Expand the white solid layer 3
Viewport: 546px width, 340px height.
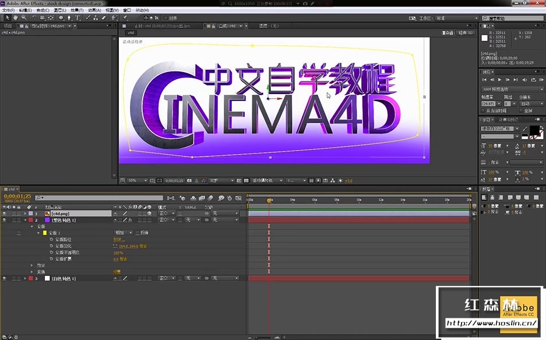tap(25, 278)
